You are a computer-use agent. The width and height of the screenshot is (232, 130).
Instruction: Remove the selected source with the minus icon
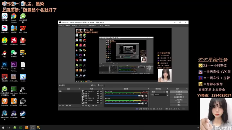[86, 106]
